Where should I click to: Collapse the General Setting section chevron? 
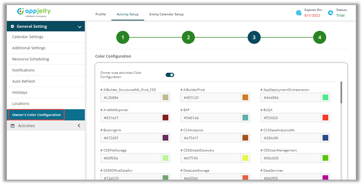79,26
